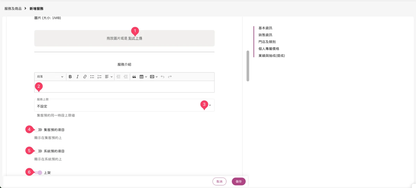Click the form's vertical scrollbar thumb
The width and height of the screenshot is (416, 188).
click(x=248, y=66)
